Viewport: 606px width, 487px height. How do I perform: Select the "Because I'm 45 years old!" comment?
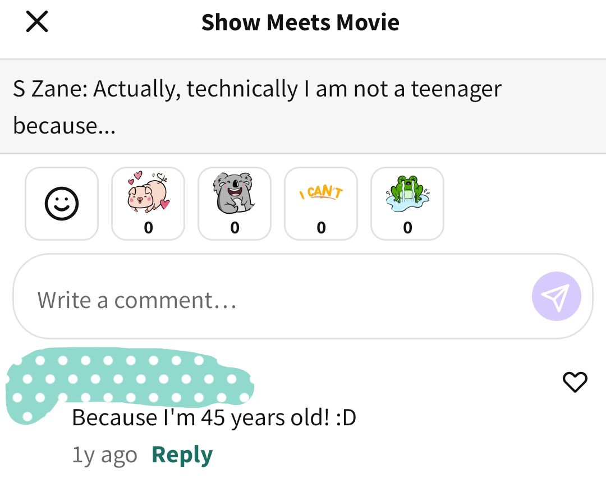tap(214, 418)
